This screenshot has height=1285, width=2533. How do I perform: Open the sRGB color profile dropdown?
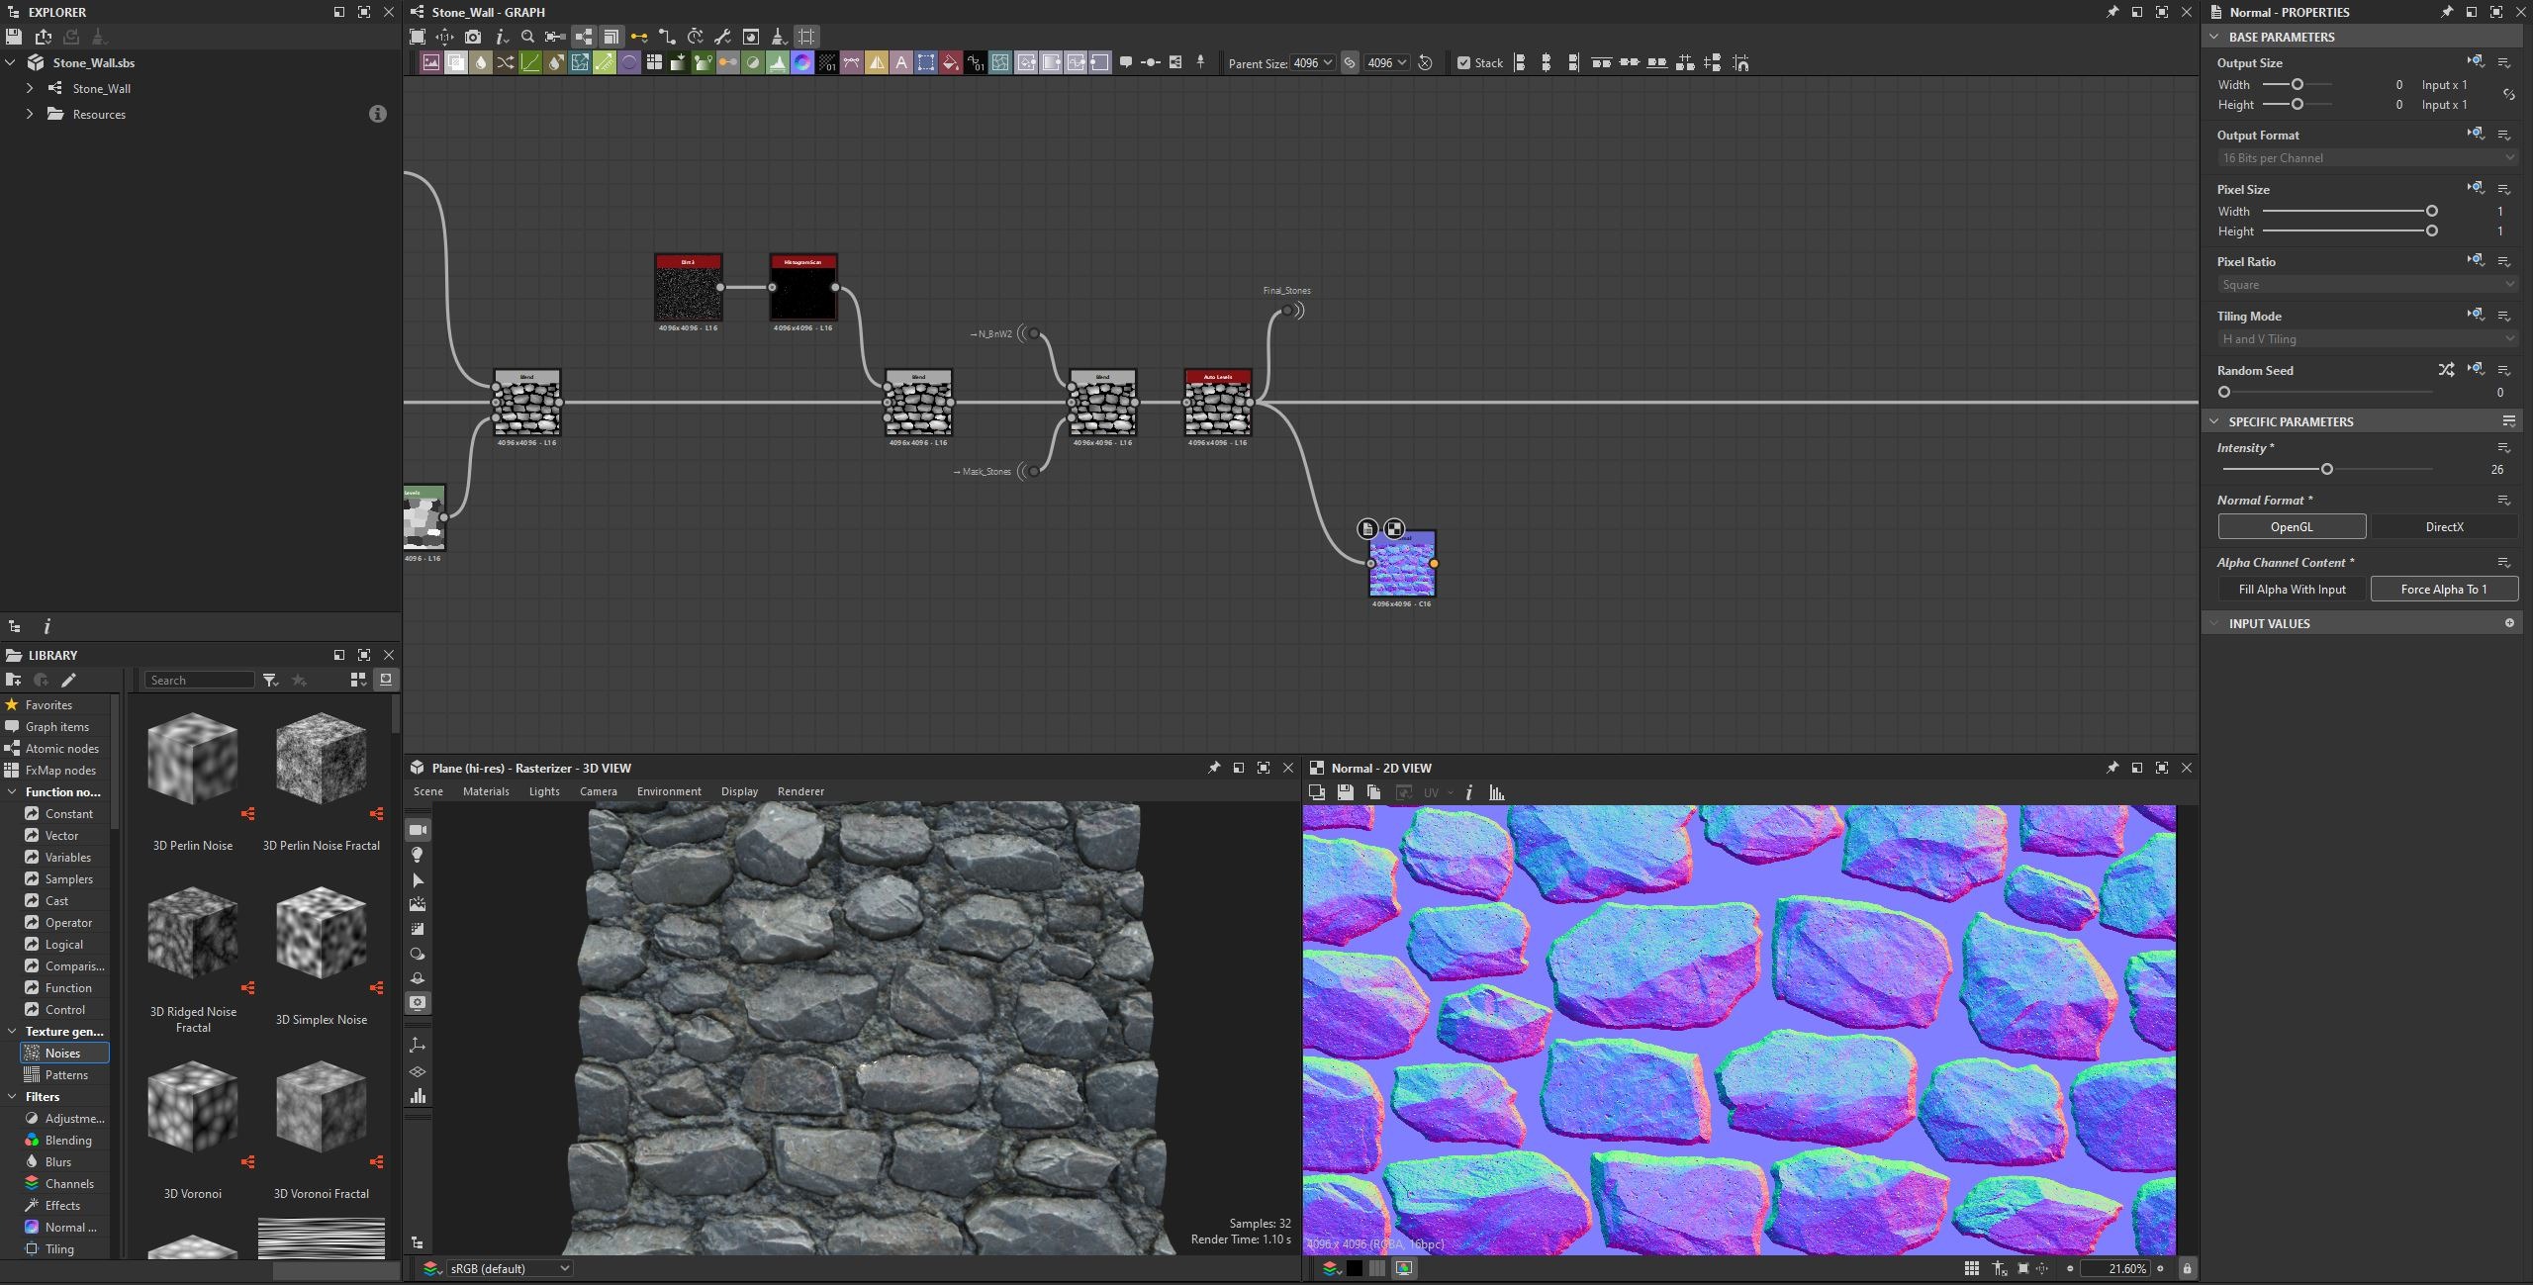tap(509, 1268)
